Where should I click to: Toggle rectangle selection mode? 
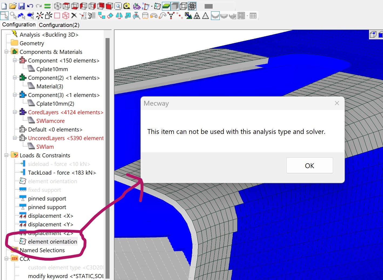click(4, 15)
